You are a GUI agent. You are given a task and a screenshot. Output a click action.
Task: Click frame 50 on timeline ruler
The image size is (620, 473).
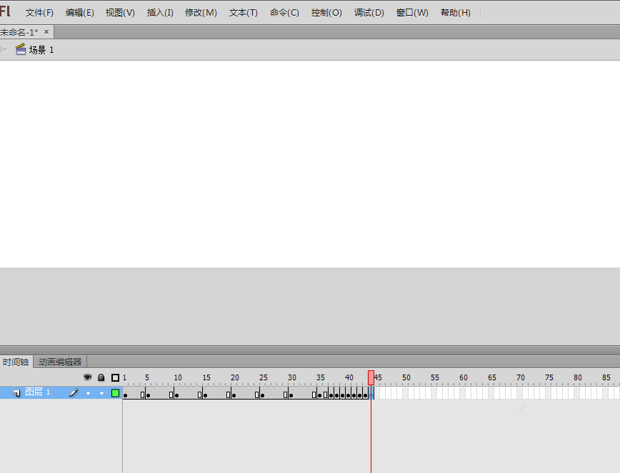click(406, 378)
